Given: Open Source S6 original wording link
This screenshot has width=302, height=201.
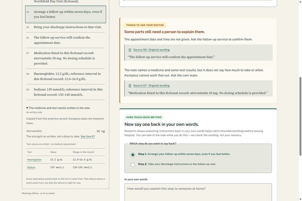Looking at the screenshot, I should pos(151,50).
